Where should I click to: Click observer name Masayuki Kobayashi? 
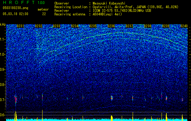(x=109, y=3)
